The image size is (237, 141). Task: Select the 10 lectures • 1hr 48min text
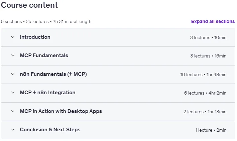coord(203,75)
